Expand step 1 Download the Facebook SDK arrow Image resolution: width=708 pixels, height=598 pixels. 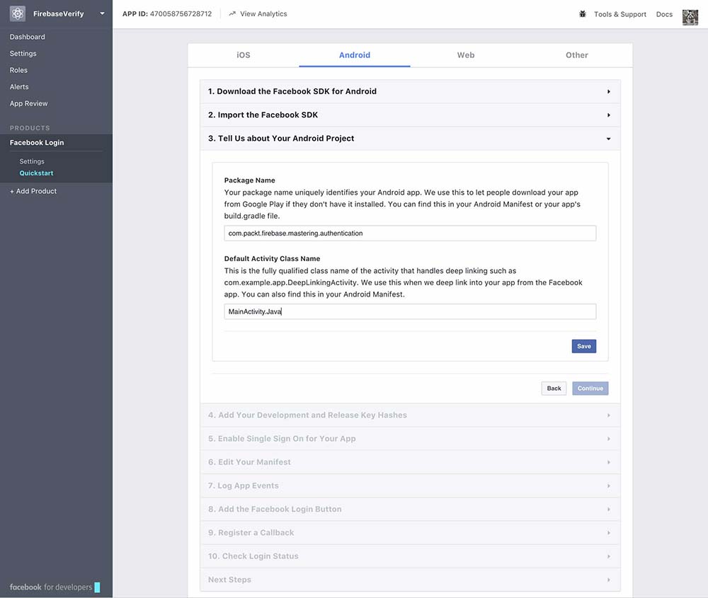[x=609, y=91]
